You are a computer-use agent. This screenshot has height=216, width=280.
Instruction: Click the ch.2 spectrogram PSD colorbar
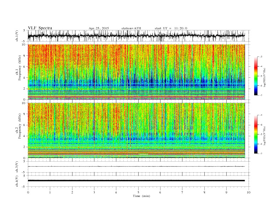coord(256,134)
